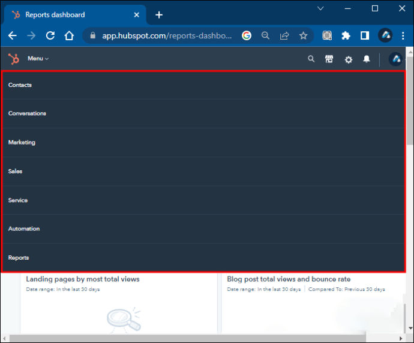This screenshot has width=414, height=343.
Task: Select the Reports dashboard browser tab
Action: 75,15
